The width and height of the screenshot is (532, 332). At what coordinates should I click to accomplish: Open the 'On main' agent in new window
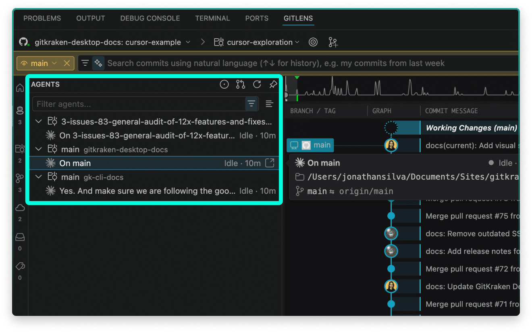270,163
